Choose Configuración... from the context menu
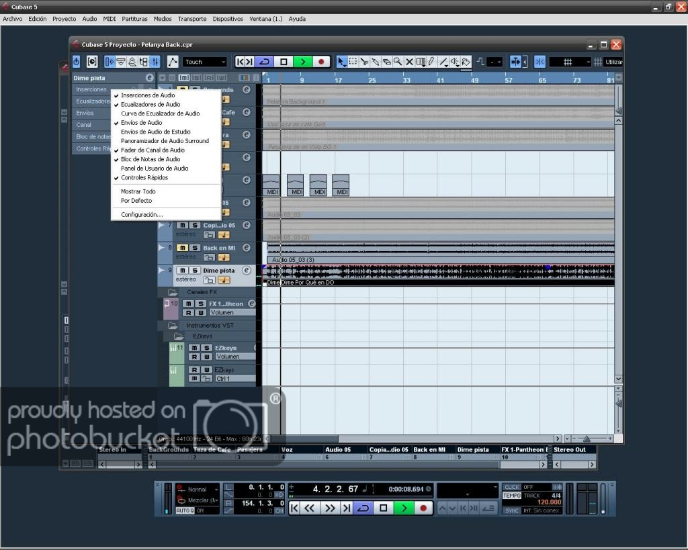This screenshot has height=550, width=688. point(142,215)
